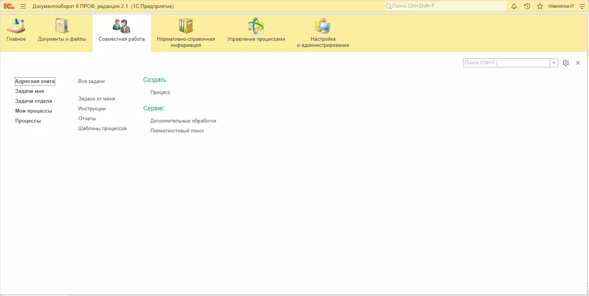Open the notifications bell
Viewport: 589px width, 296px height.
(514, 6)
